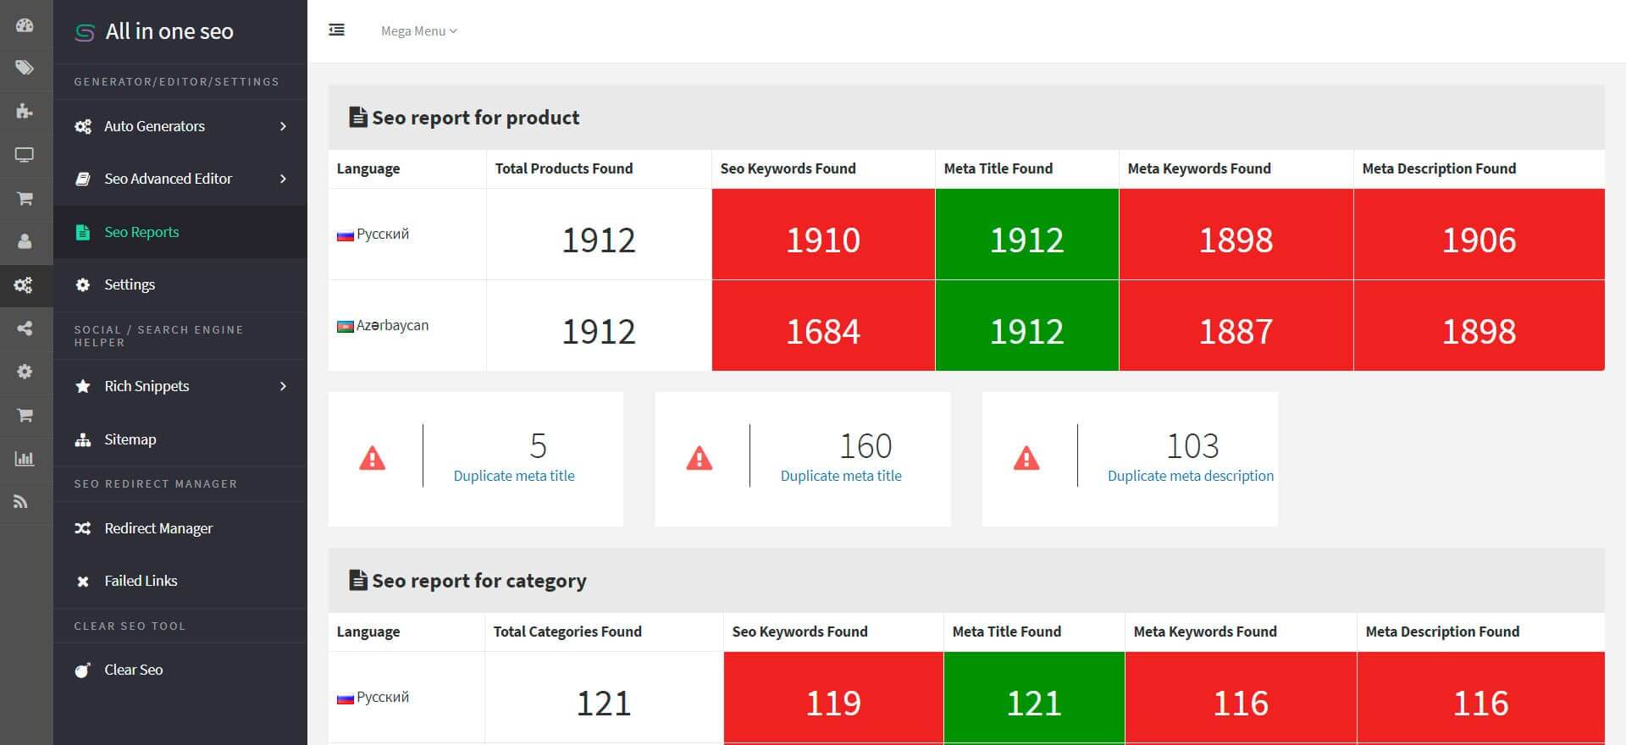Click the green 121 category Meta Title cell
The height and width of the screenshot is (745, 1626).
1034,698
